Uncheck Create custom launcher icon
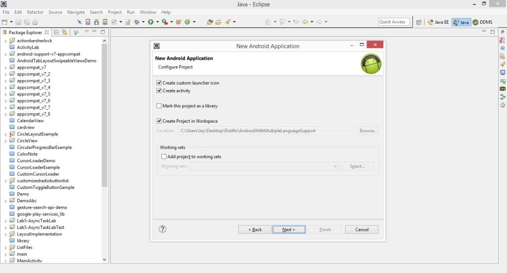 [x=159, y=83]
